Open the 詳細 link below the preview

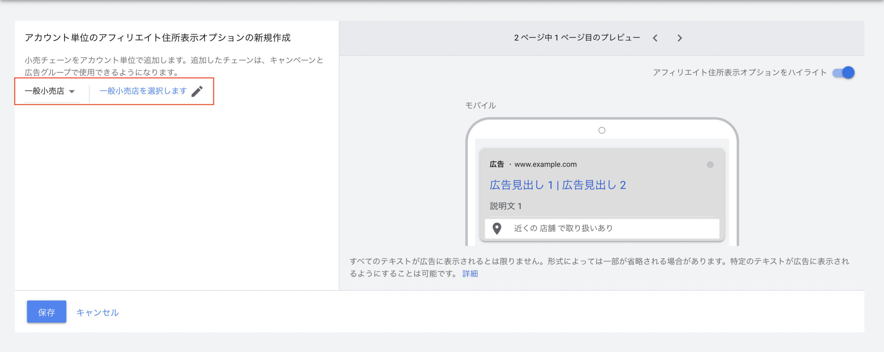click(470, 274)
